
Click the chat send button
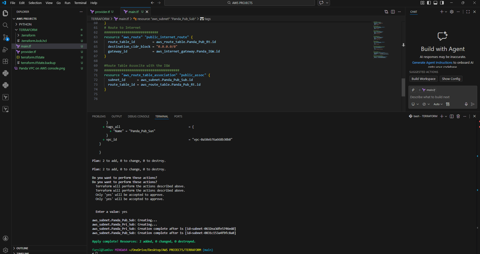pos(473,104)
